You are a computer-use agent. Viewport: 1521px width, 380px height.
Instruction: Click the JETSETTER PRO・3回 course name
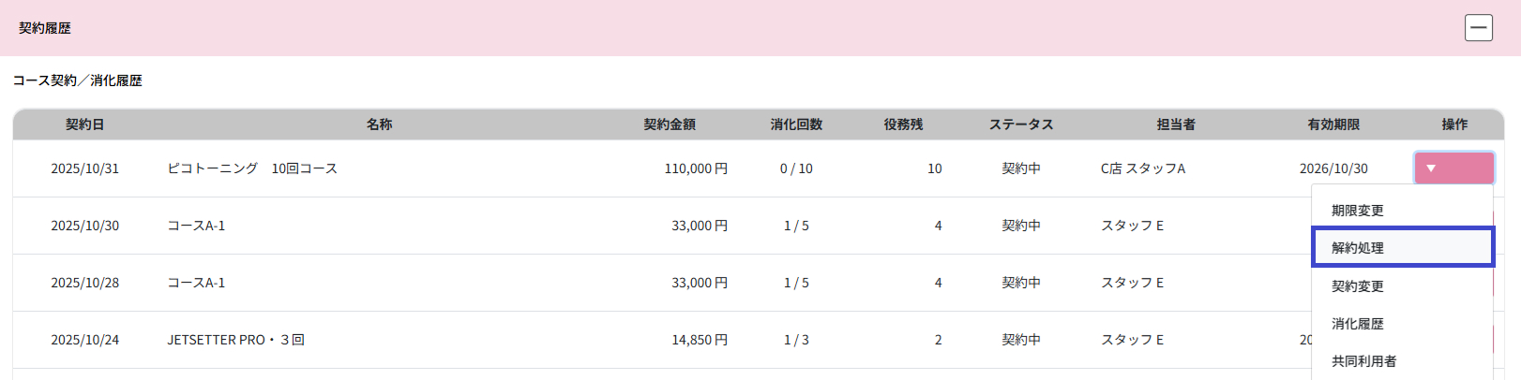coord(235,340)
